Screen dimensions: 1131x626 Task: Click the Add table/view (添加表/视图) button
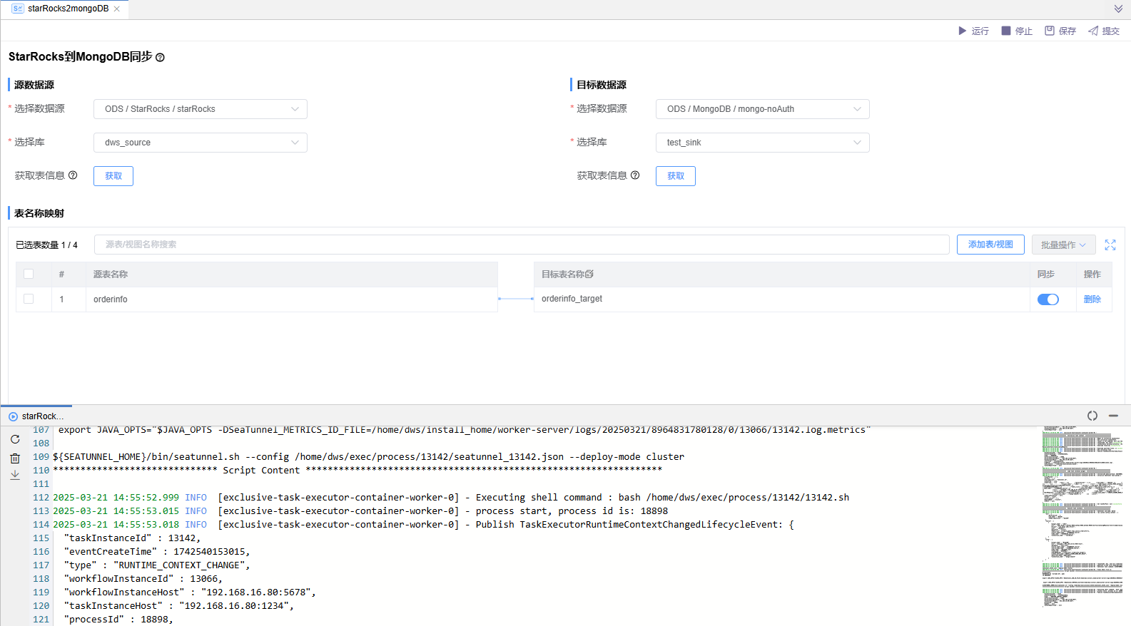[990, 245]
